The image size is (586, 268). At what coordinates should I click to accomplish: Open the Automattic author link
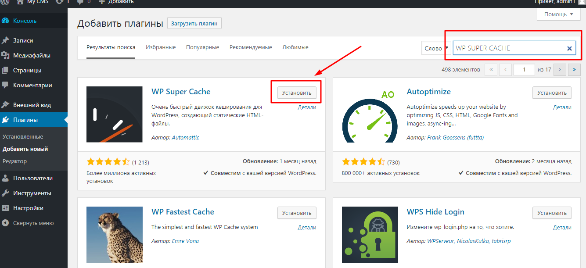coord(185,137)
